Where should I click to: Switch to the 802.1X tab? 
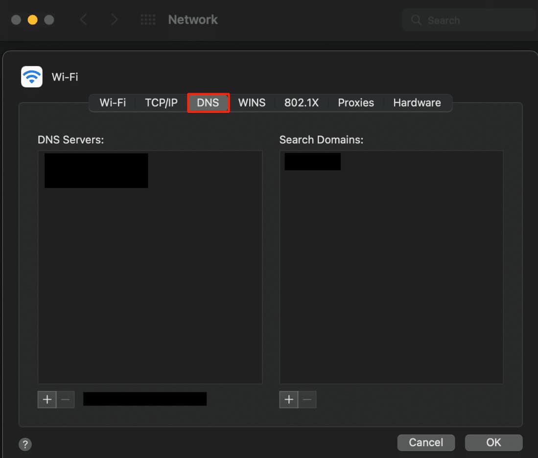click(x=301, y=103)
